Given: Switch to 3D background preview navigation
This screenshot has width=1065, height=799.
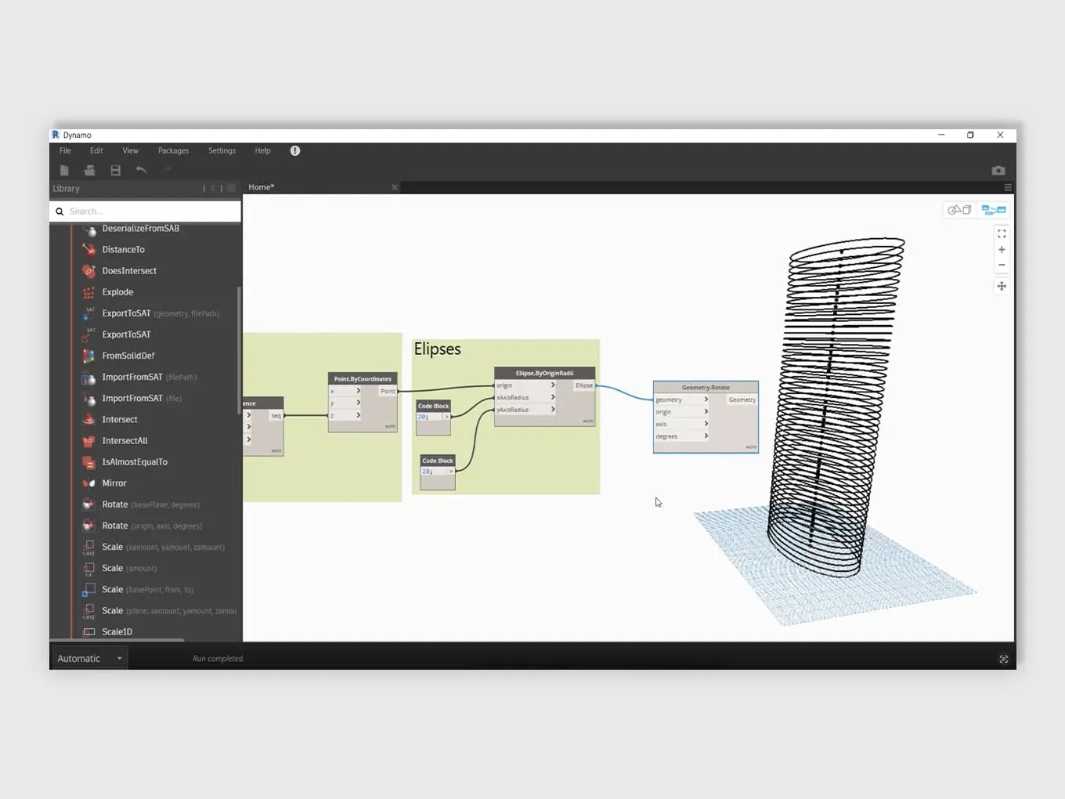Looking at the screenshot, I should pyautogui.click(x=959, y=210).
